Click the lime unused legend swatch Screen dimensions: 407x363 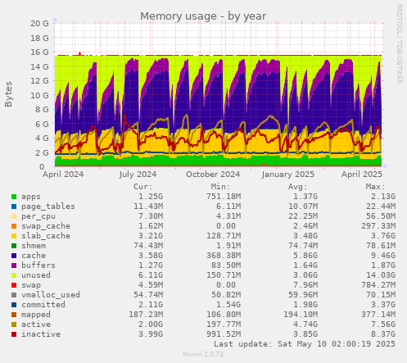click(14, 275)
